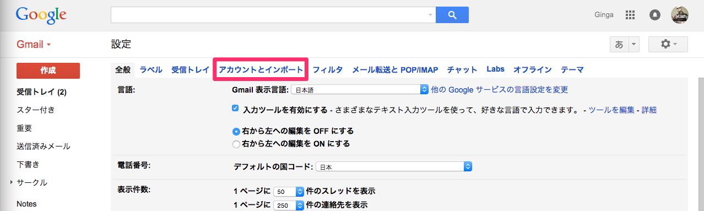Image resolution: width=704 pixels, height=211 pixels.
Task: Open 重要 folder in sidebar
Action: point(24,128)
